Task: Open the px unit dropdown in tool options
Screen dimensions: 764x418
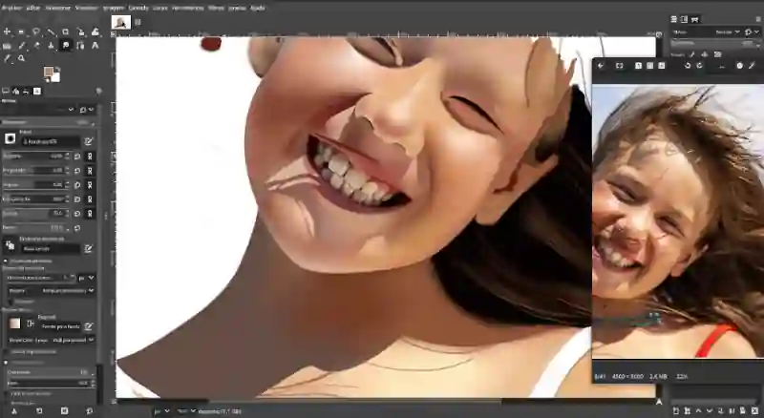Action: click(86, 278)
